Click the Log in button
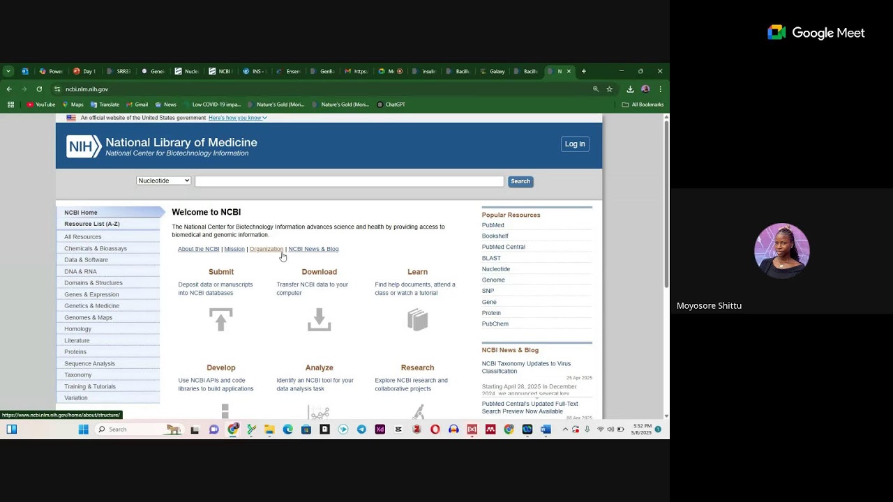The height and width of the screenshot is (502, 893). [x=575, y=144]
